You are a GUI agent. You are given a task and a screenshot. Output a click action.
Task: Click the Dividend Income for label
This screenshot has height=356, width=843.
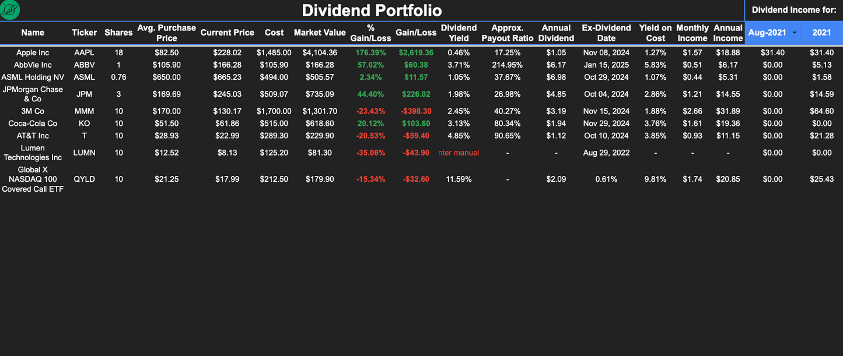pyautogui.click(x=793, y=9)
